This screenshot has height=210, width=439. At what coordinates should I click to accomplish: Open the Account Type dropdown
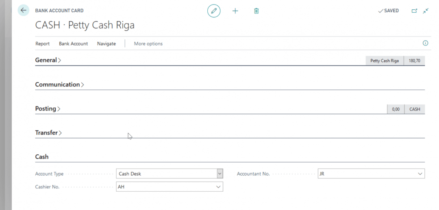click(x=219, y=174)
